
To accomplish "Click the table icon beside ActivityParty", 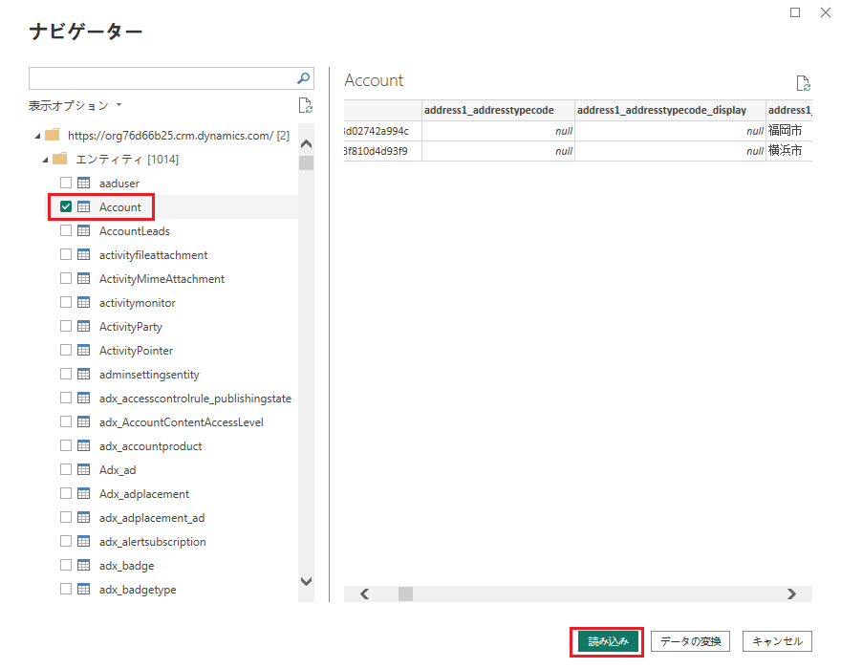I will click(83, 327).
